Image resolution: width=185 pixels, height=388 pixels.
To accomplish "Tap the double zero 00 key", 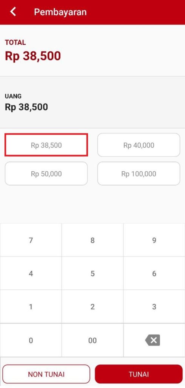I will tap(92, 340).
